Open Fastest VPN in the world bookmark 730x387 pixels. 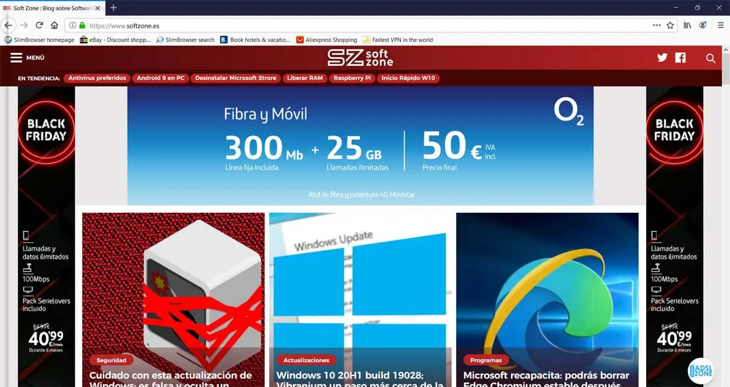pos(398,39)
